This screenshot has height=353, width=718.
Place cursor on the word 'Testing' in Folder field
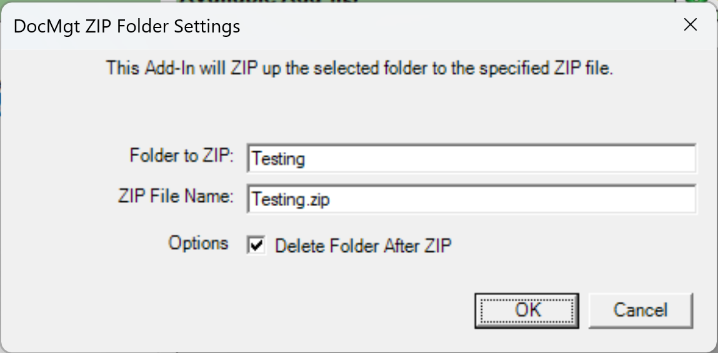279,159
